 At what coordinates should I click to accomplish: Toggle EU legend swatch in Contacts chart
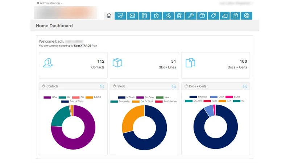76,97
